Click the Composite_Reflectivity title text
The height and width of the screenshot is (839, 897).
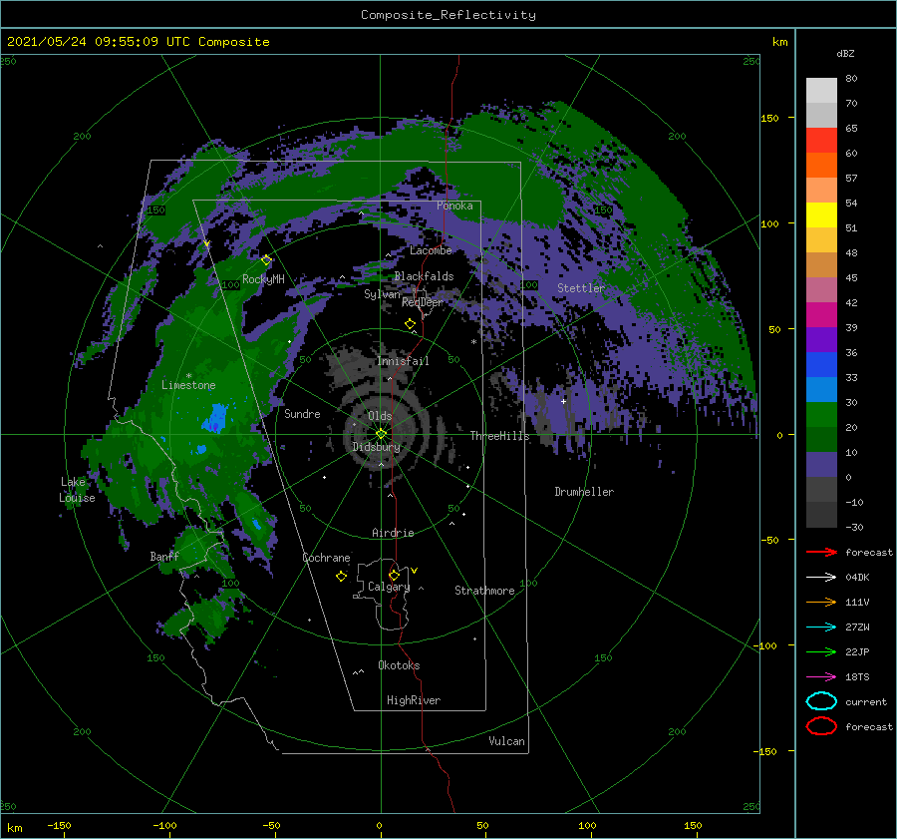(448, 15)
